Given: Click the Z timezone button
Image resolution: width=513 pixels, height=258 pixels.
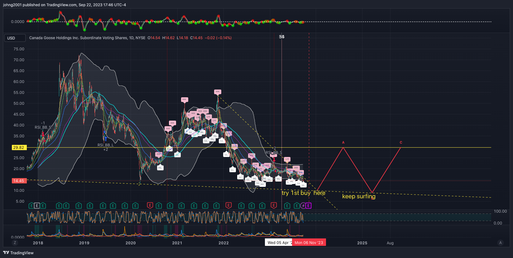Looking at the screenshot, I should click(x=15, y=243).
